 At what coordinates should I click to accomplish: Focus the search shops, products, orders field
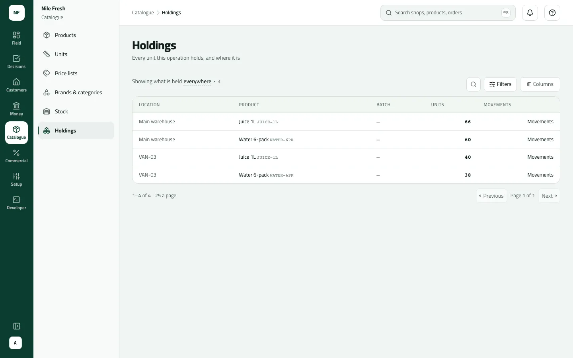448,13
